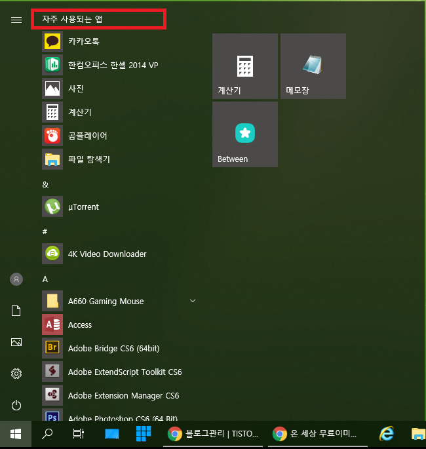Click the Power button in Start sidebar

(16, 405)
